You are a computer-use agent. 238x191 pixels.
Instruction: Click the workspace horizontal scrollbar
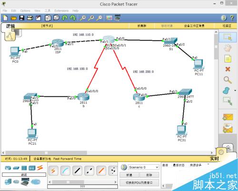(x=46, y=153)
